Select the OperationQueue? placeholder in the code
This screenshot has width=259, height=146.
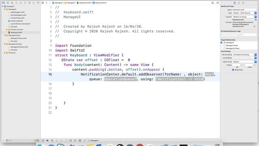pos(121,79)
